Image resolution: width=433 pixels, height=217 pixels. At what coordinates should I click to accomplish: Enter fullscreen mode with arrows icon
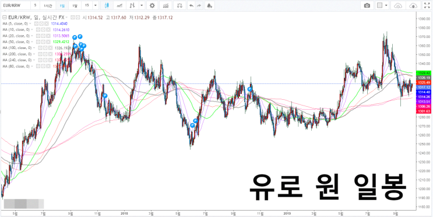tap(427, 5)
